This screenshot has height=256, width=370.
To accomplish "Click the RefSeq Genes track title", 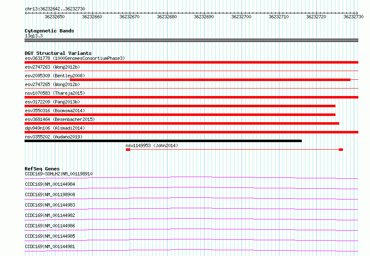I will pos(42,169).
